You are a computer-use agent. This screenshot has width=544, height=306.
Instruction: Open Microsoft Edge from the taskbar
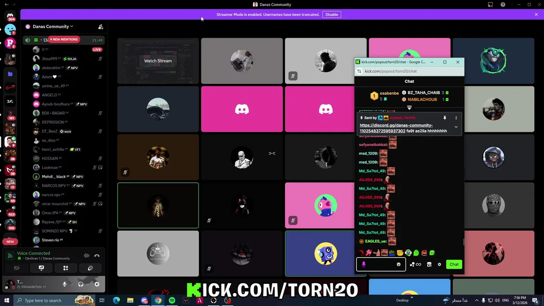(116, 300)
